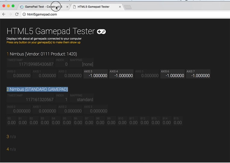Click gamepad 1 AXIS 6 cell
The width and height of the screenshot is (230, 163).
coord(172,74)
